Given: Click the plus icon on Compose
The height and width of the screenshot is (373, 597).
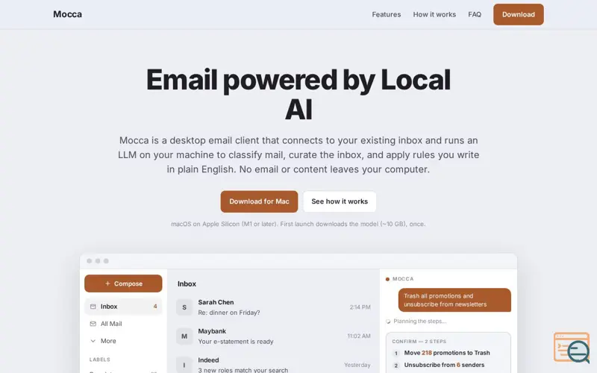Looking at the screenshot, I should coord(107,283).
